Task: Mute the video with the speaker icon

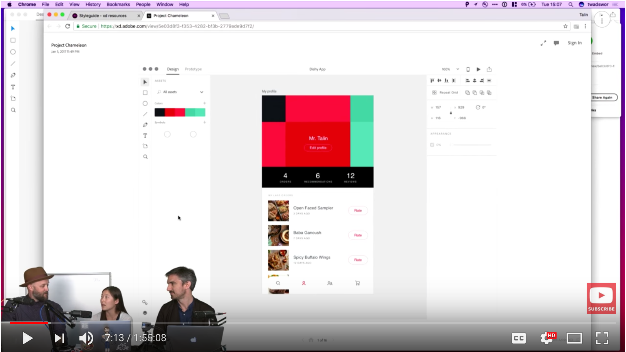Action: [x=86, y=338]
